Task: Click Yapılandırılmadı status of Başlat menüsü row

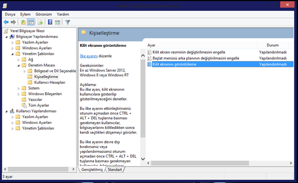Action: [x=273, y=58]
